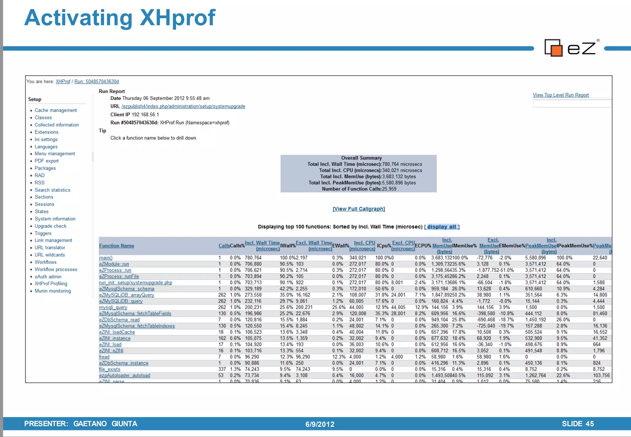The image size is (631, 437).
Task: Drill down into mysqli_query function
Action: click(113, 308)
